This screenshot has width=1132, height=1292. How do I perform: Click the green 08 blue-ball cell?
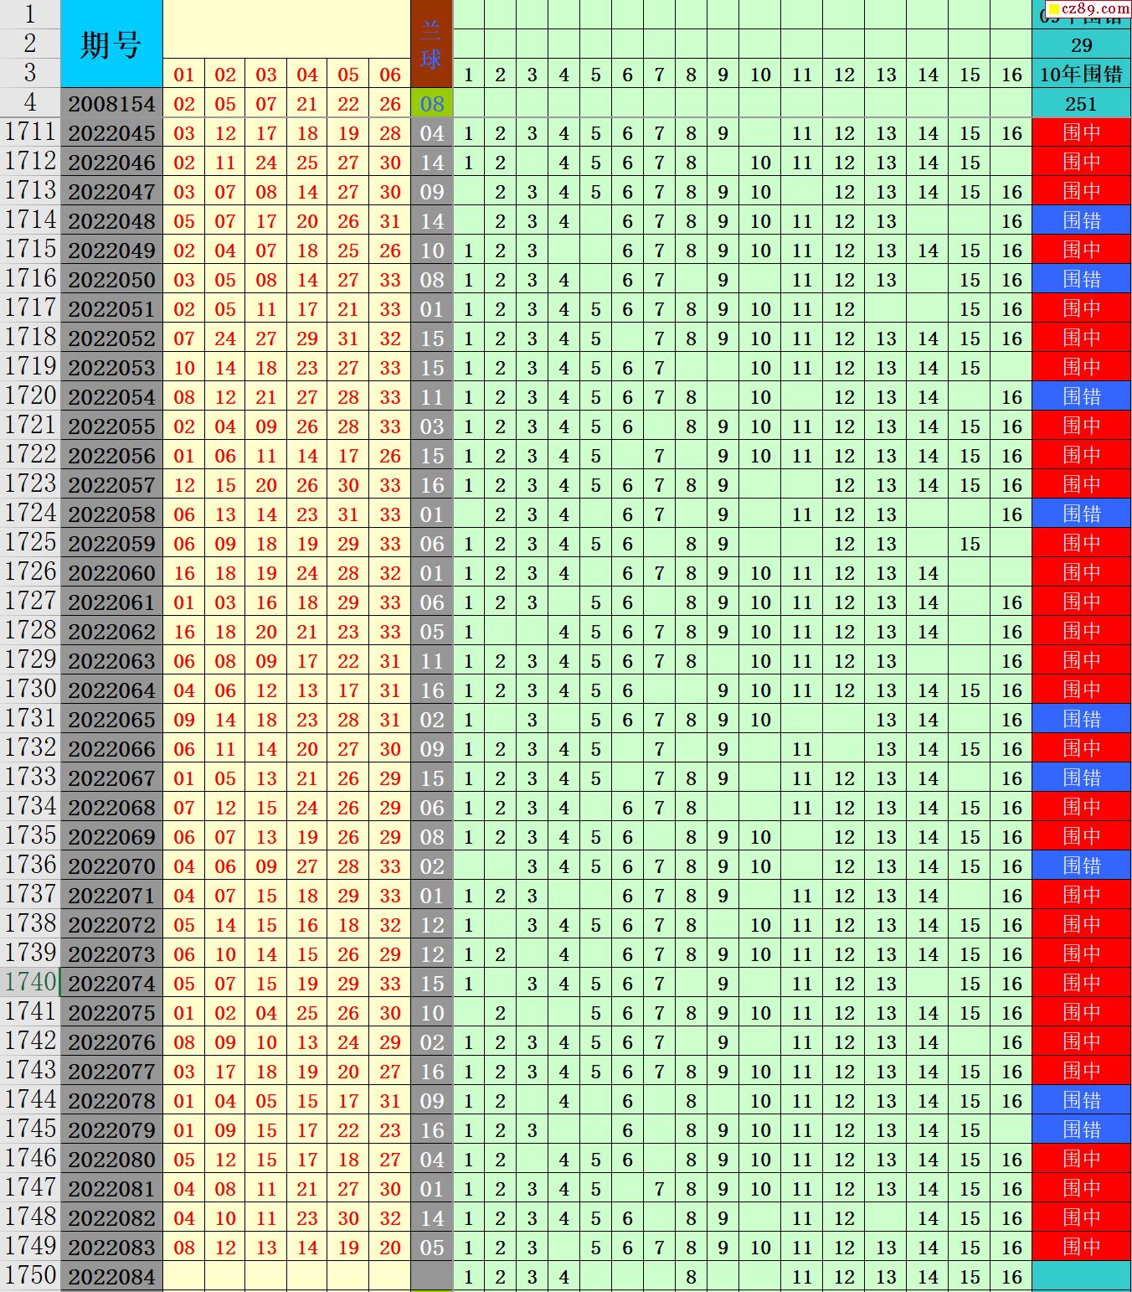(x=431, y=104)
